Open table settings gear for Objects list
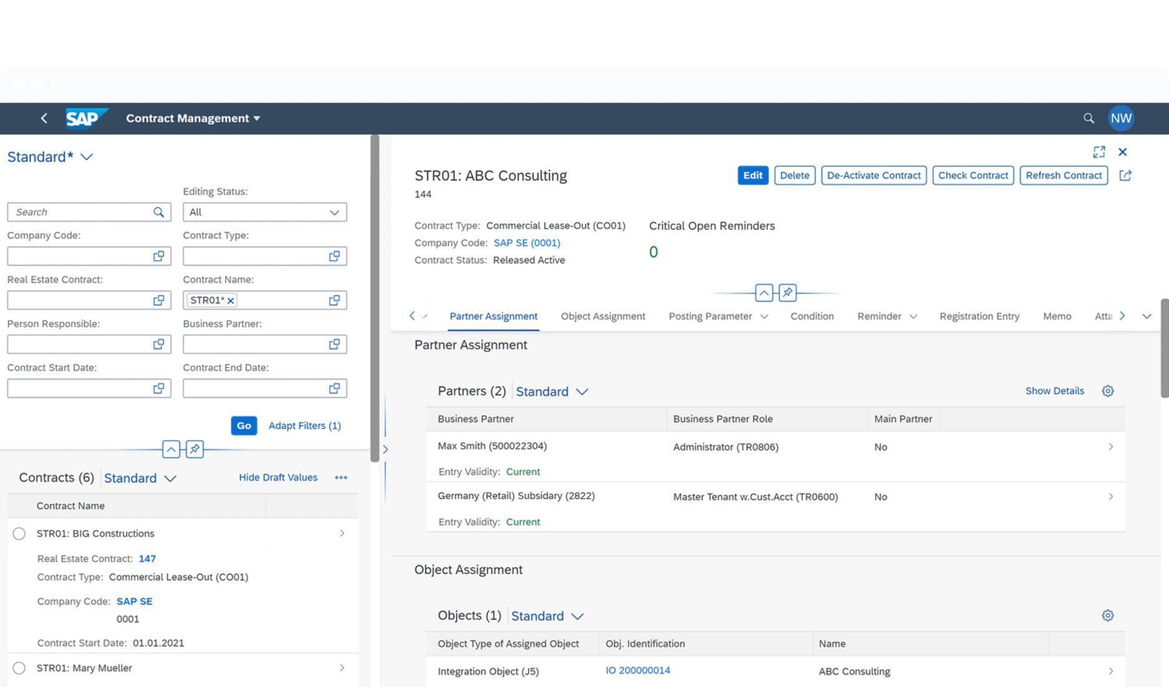Image resolution: width=1169 pixels, height=687 pixels. coord(1107,615)
